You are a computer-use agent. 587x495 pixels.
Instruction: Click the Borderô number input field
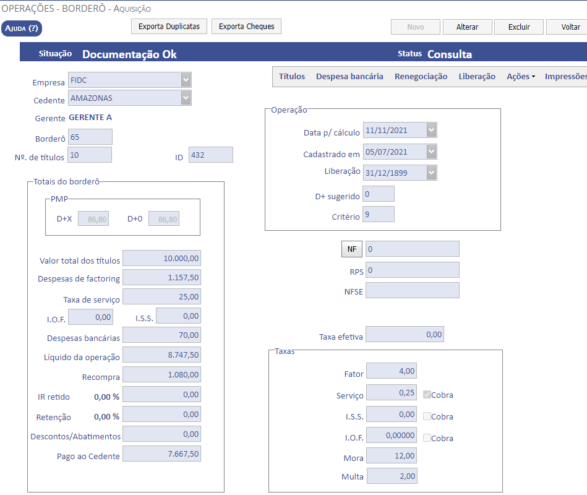click(90, 137)
